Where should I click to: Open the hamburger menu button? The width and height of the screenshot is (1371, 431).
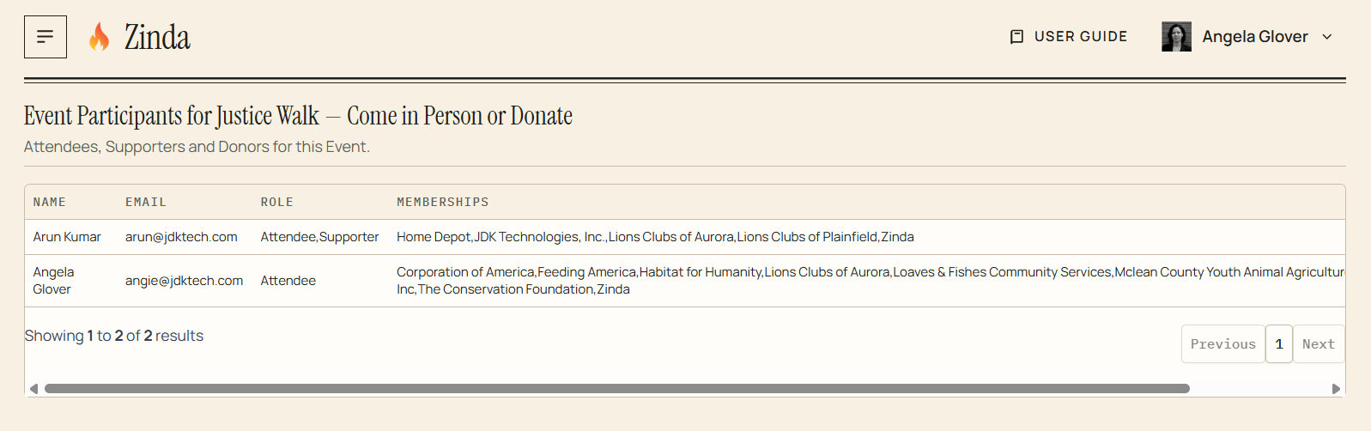(x=45, y=37)
